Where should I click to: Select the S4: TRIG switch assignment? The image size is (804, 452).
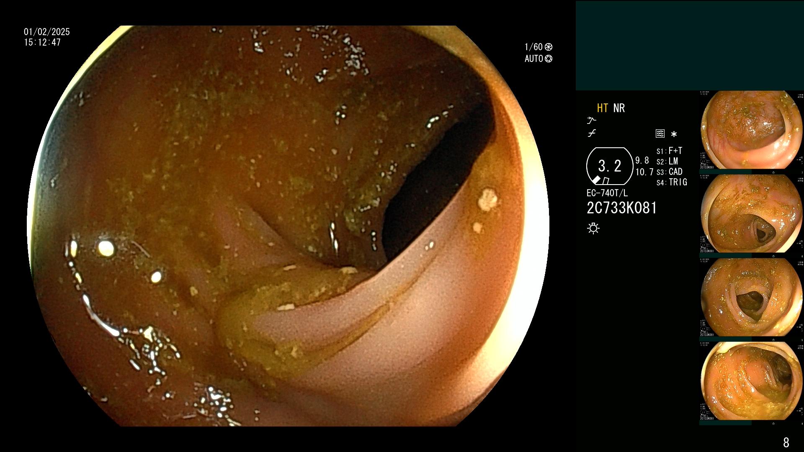672,182
